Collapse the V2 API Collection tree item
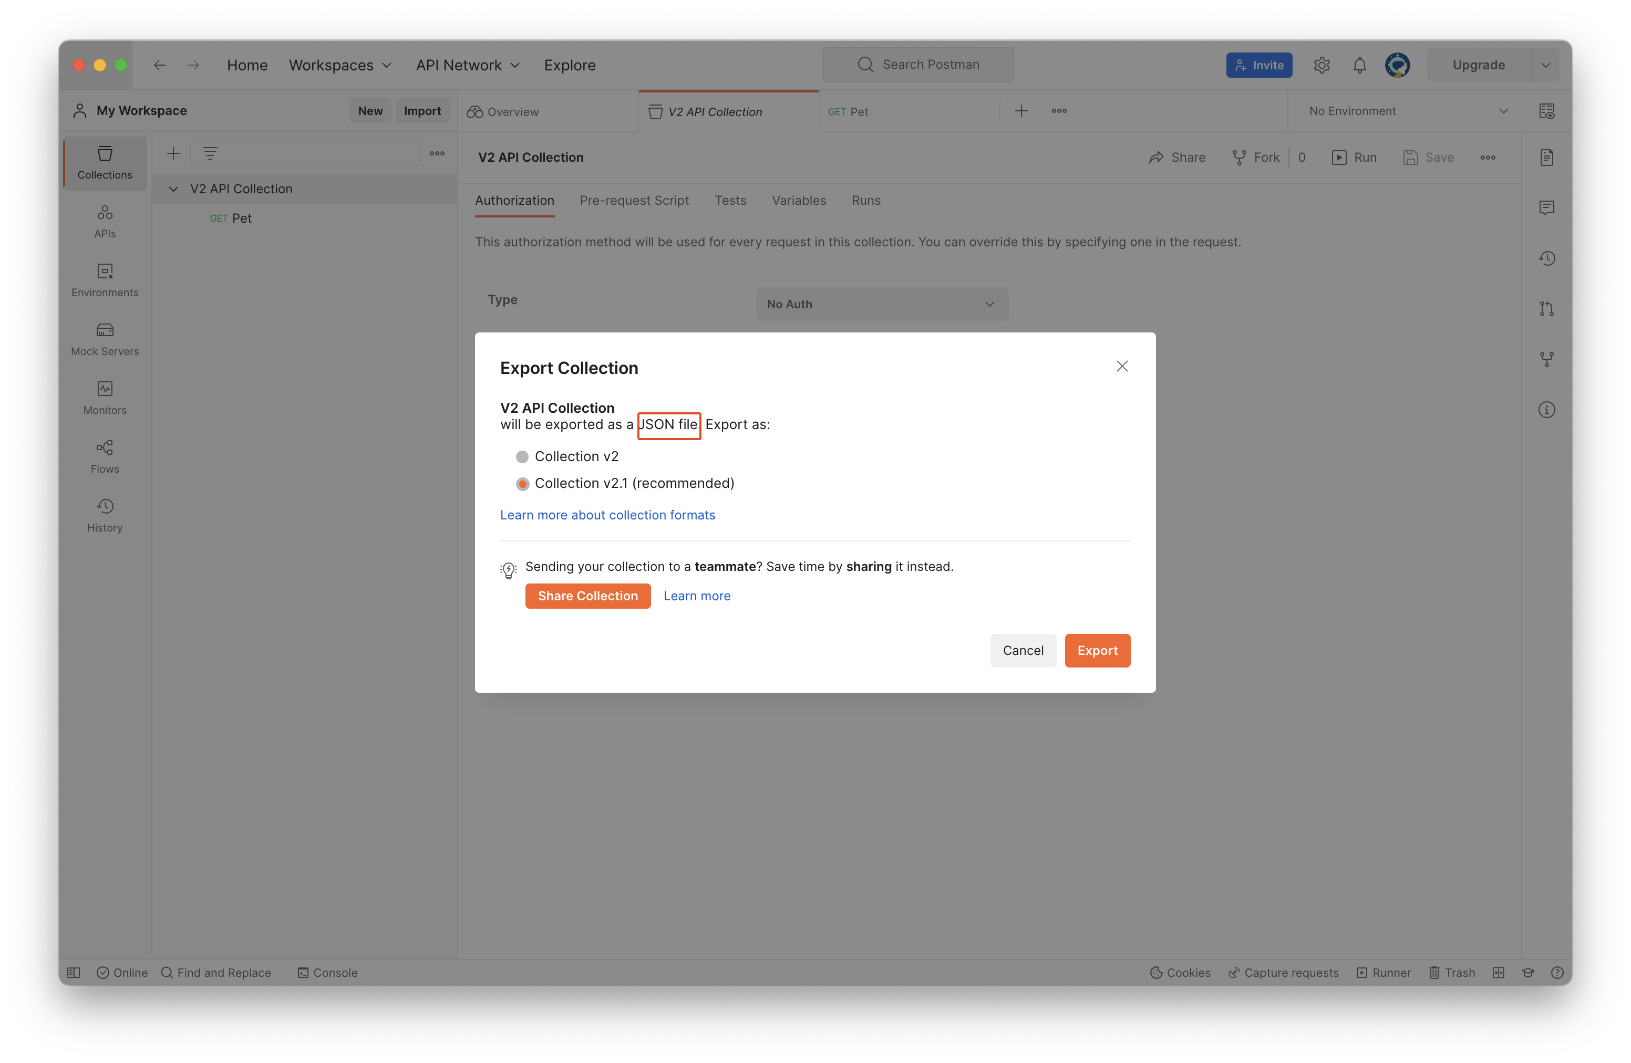This screenshot has height=1063, width=1631. tap(173, 189)
